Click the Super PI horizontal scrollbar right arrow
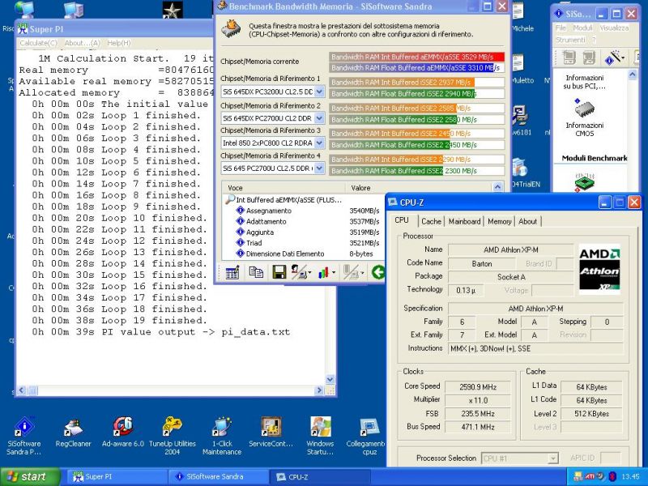The image size is (648, 486). [318, 390]
